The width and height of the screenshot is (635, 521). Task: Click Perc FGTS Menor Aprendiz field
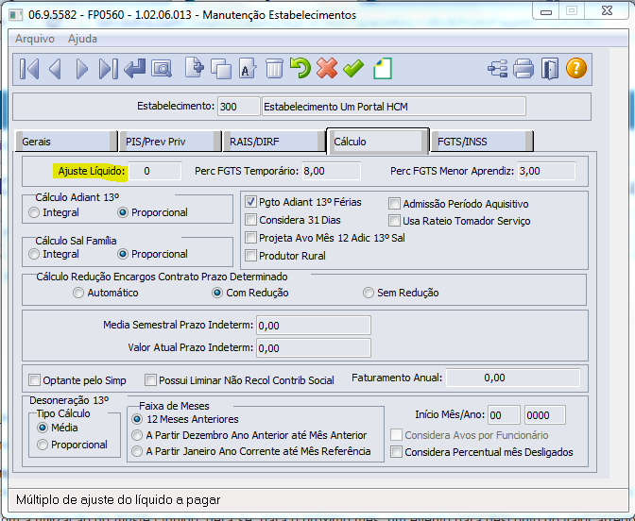(x=546, y=171)
